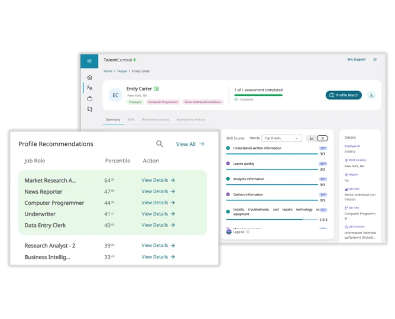Open the hamburger menu in sidebar

(x=89, y=61)
